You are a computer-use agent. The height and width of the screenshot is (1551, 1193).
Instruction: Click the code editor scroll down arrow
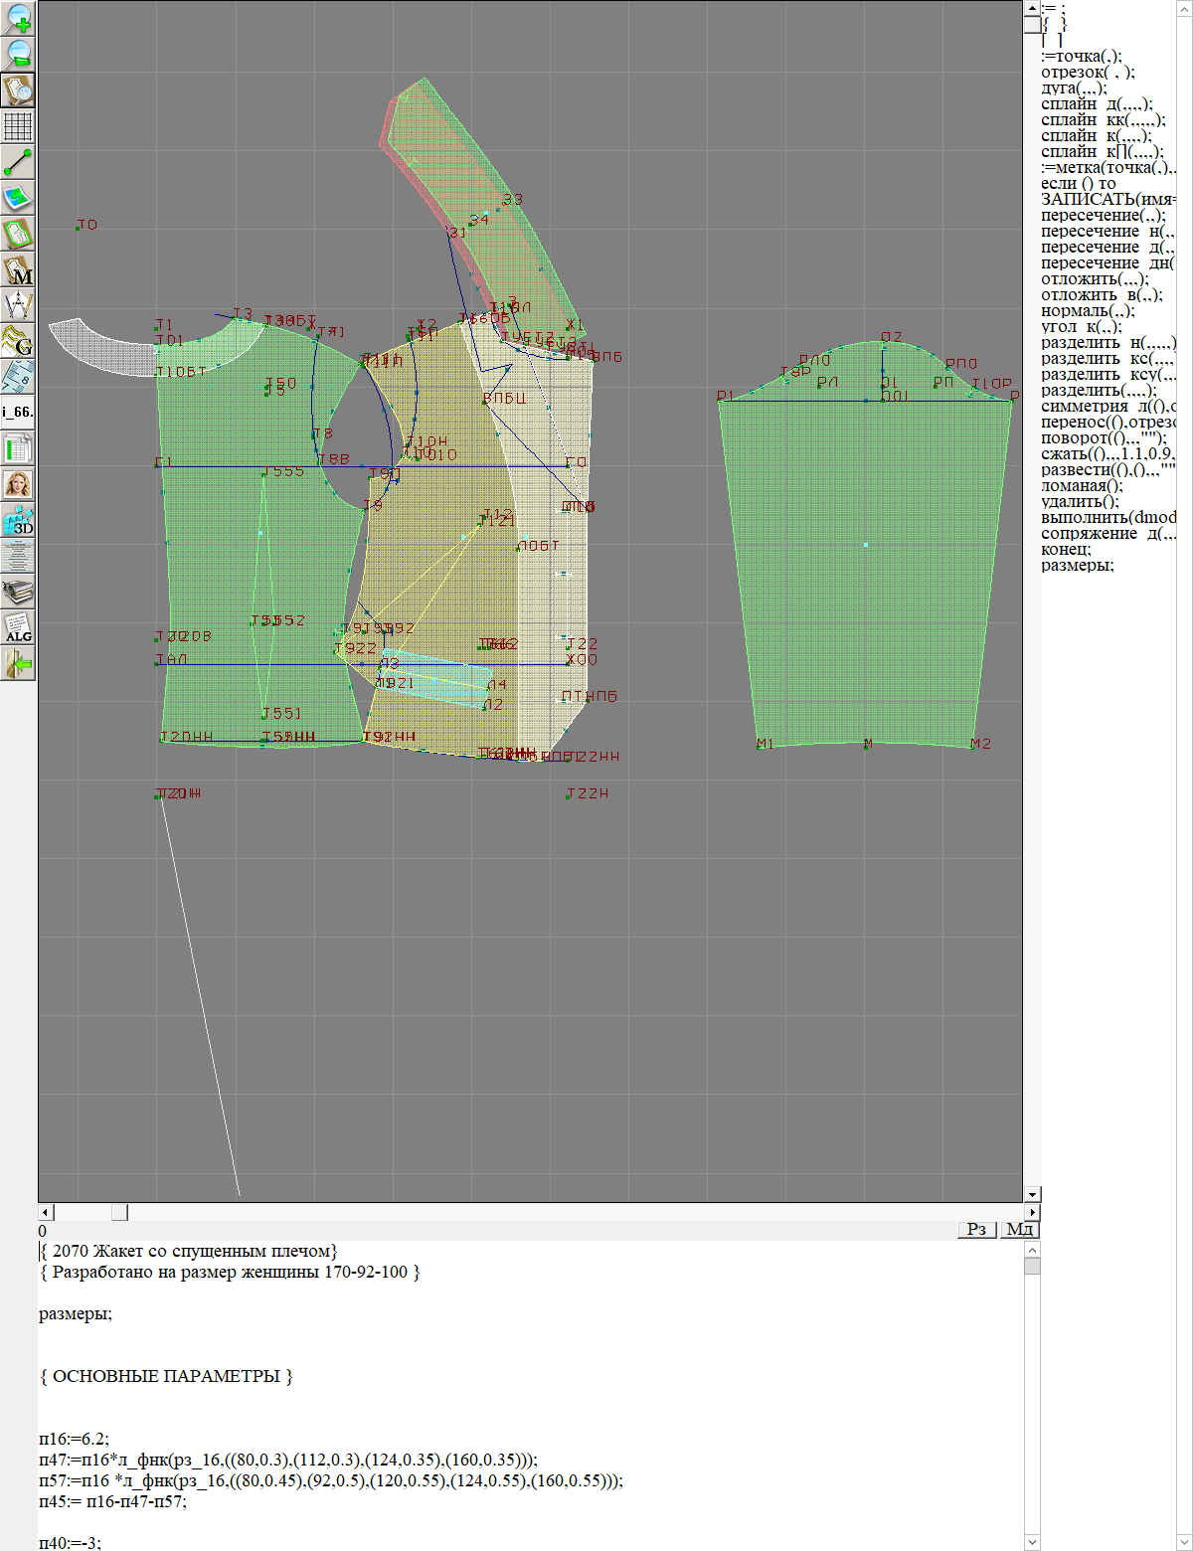coord(1032,1542)
